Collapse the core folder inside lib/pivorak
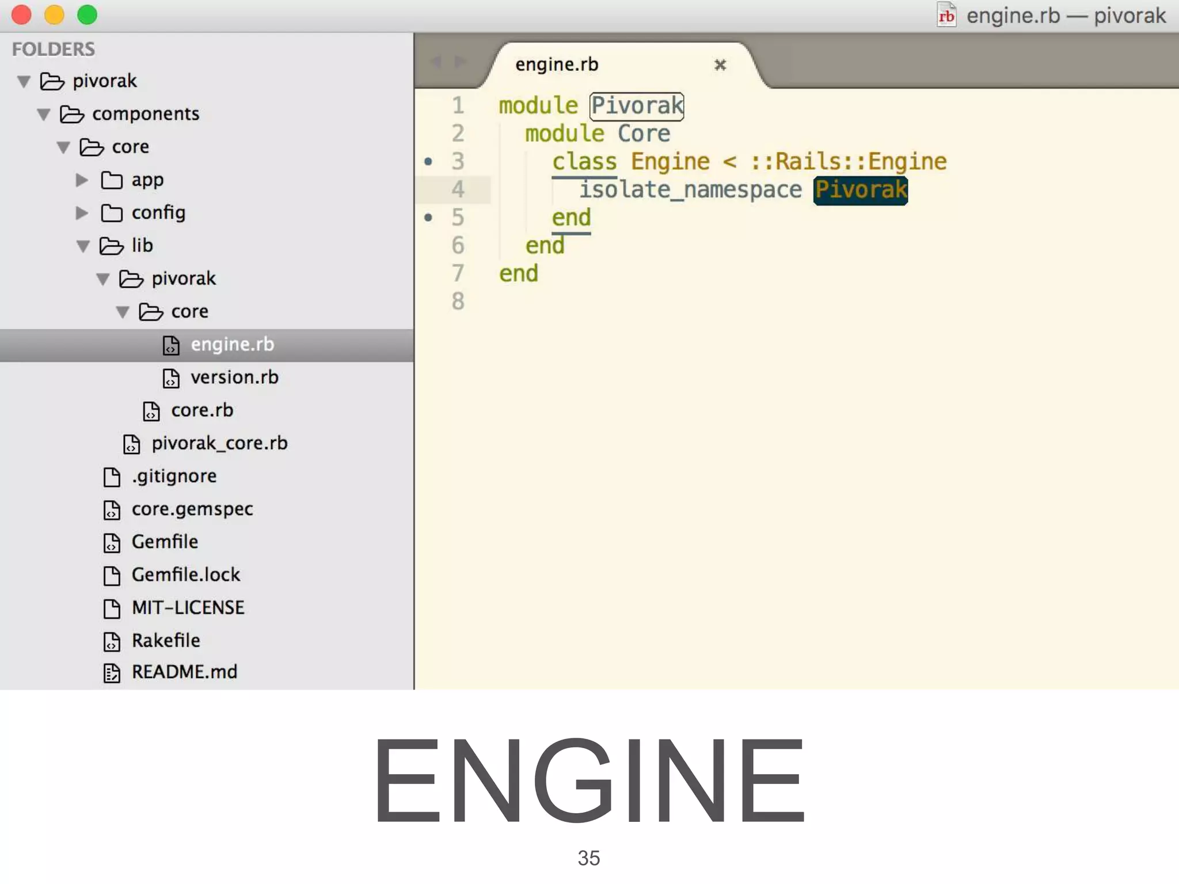Image resolution: width=1179 pixels, height=884 pixels. click(123, 312)
